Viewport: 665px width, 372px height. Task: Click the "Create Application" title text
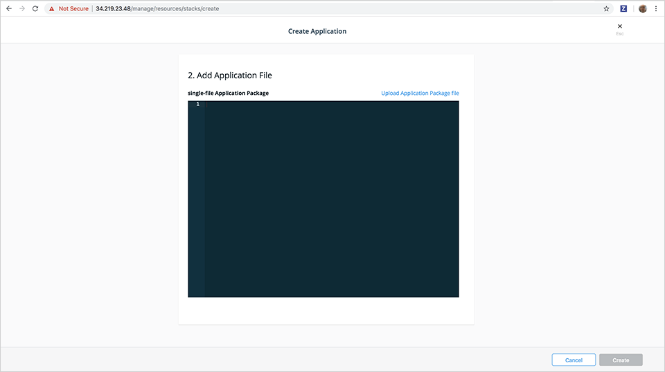(317, 31)
